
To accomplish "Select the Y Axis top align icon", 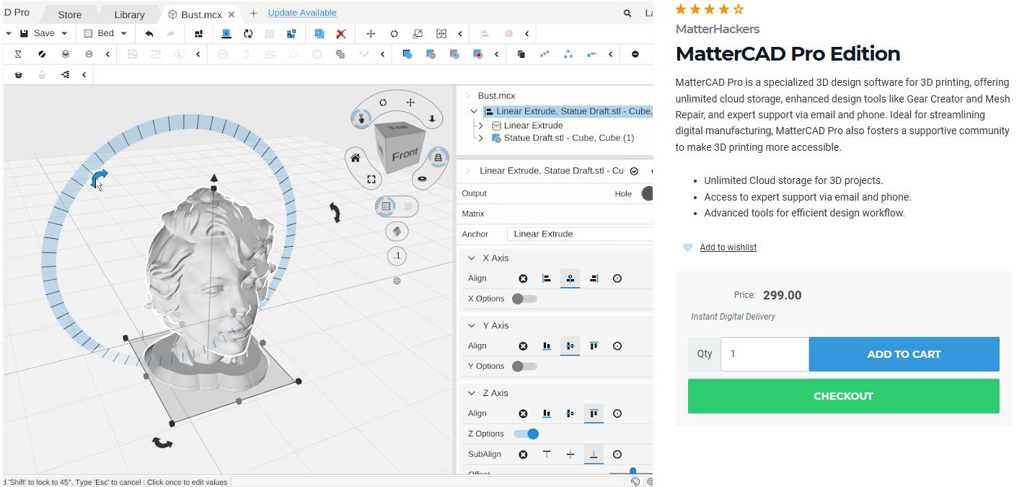I will coord(594,346).
